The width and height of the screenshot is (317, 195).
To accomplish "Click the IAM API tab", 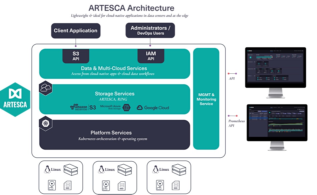I will (x=151, y=56).
